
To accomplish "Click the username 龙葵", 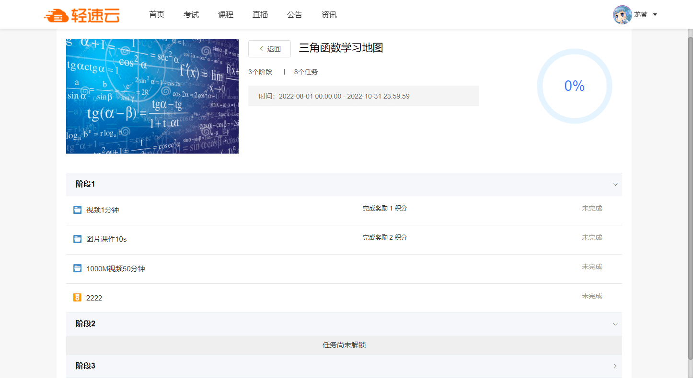I will click(641, 15).
